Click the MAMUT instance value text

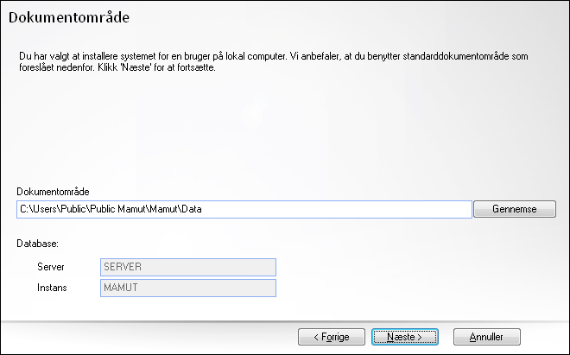point(121,288)
